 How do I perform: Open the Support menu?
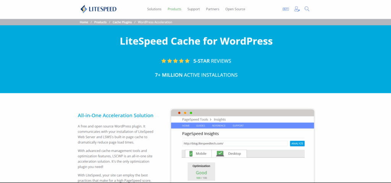pos(194,9)
